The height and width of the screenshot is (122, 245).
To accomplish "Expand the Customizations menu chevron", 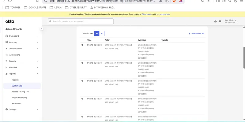I will tap(37, 49).
